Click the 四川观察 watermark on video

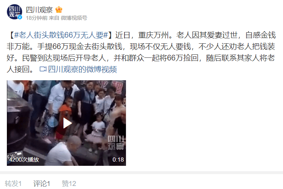(x=116, y=143)
